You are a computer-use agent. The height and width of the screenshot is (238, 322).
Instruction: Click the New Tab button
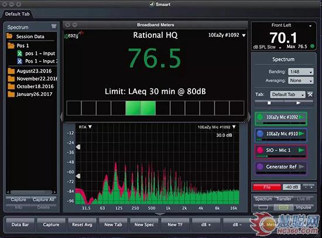[113, 225]
